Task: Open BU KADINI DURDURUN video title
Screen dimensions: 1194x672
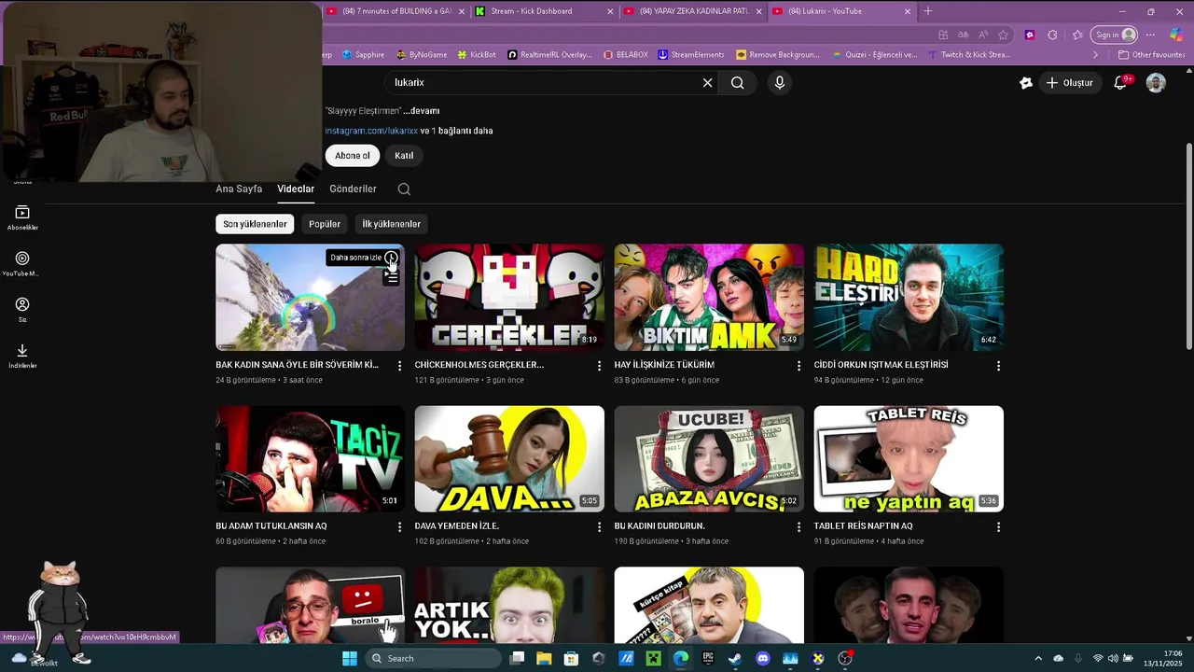Action: click(659, 526)
